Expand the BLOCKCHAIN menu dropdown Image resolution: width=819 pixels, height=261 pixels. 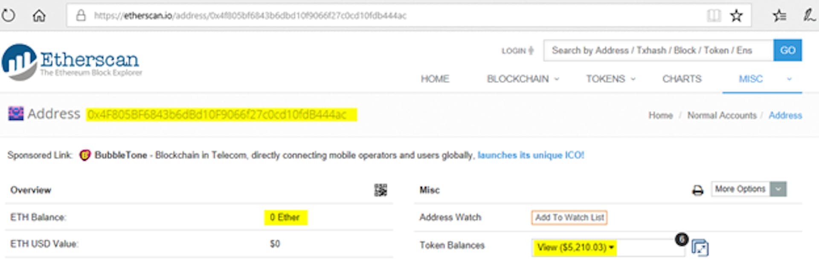pos(523,79)
